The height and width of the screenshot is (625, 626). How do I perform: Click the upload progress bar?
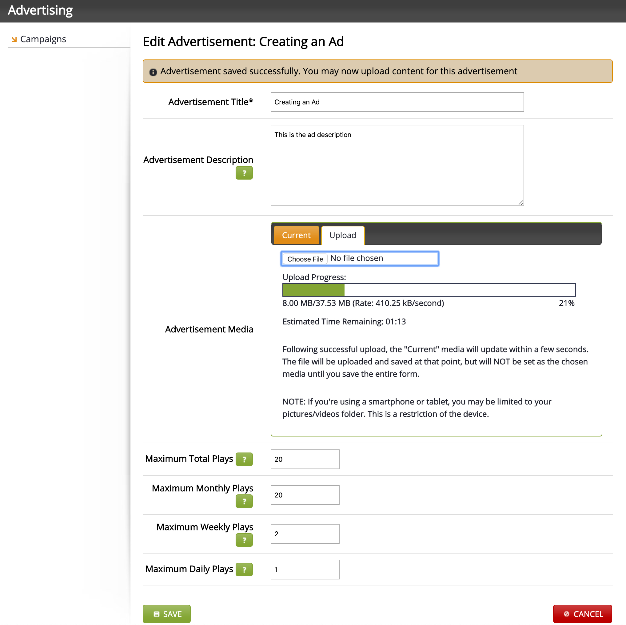point(429,290)
